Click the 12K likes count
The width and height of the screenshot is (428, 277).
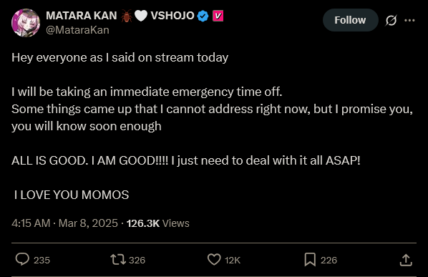coord(233,260)
